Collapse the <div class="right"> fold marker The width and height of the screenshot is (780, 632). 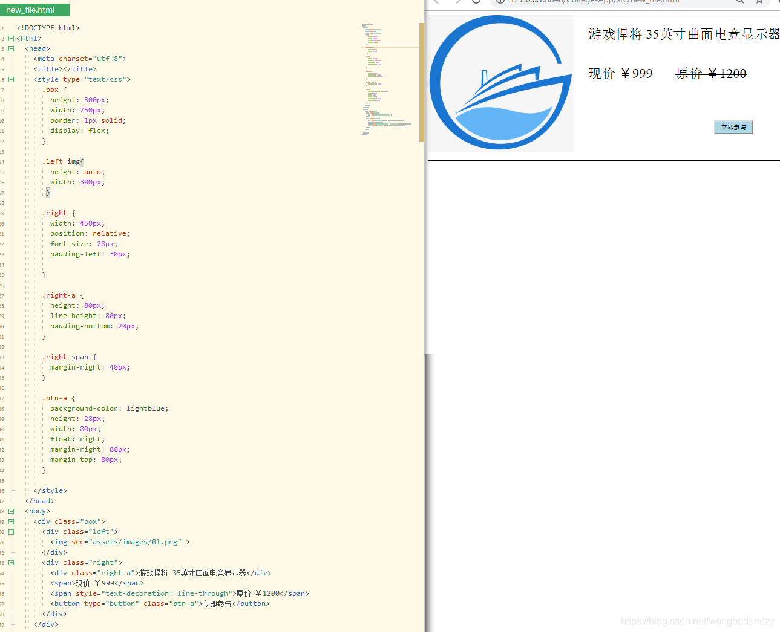pyautogui.click(x=11, y=562)
